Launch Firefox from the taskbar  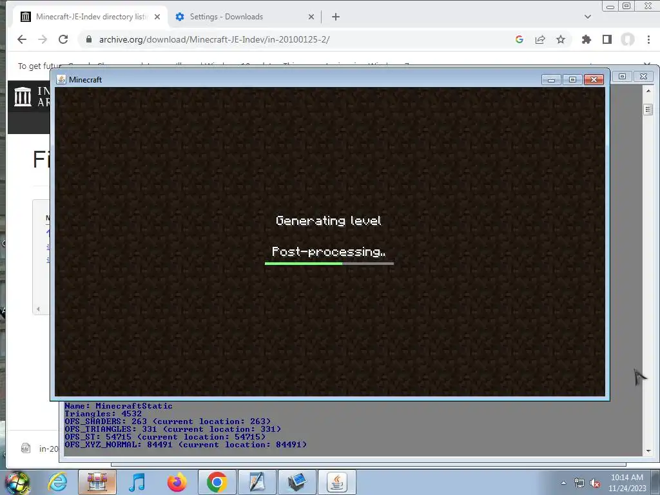(177, 482)
